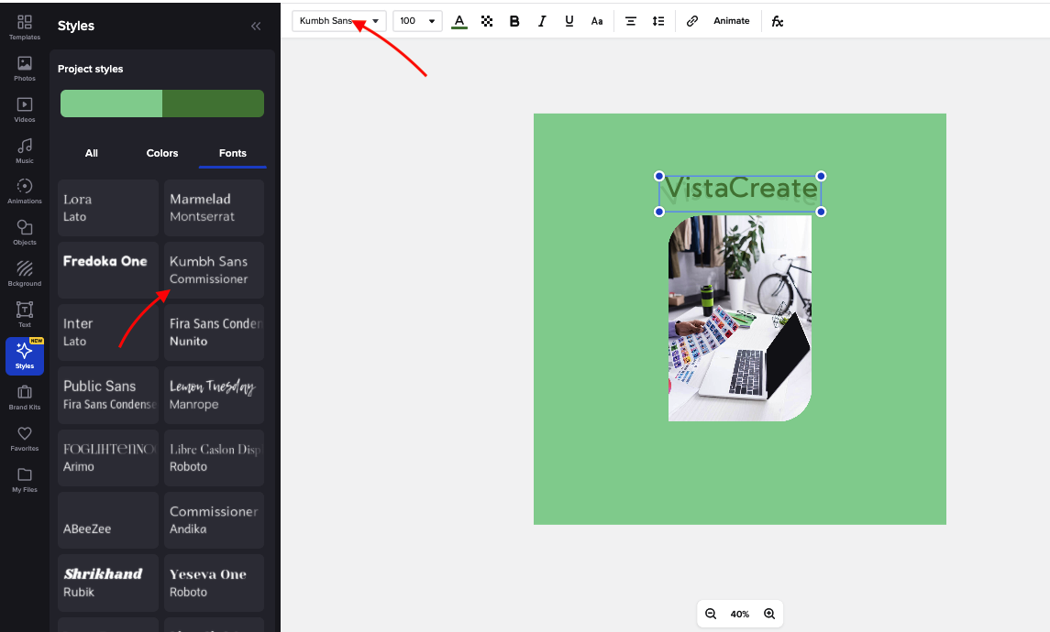Apply the Marmelad Montserrat font pair
The width and height of the screenshot is (1050, 632).
tap(215, 208)
